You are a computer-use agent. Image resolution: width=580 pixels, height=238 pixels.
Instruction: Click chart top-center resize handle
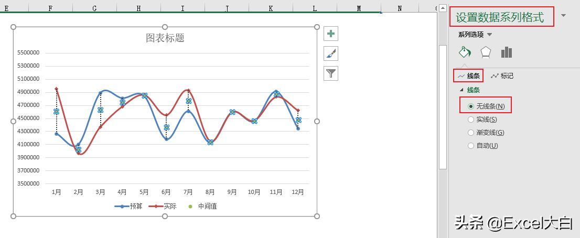(165, 27)
